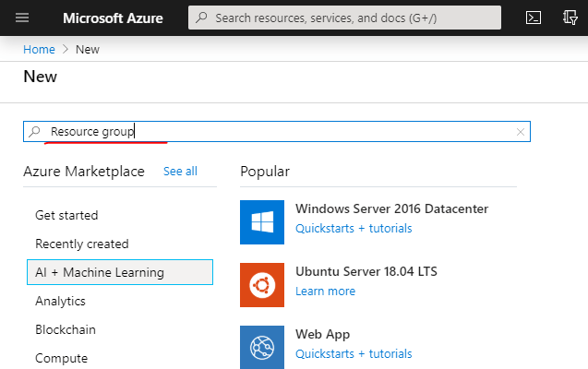The height and width of the screenshot is (369, 588).
Task: Open the directory and subscription filter icon
Action: [570, 18]
